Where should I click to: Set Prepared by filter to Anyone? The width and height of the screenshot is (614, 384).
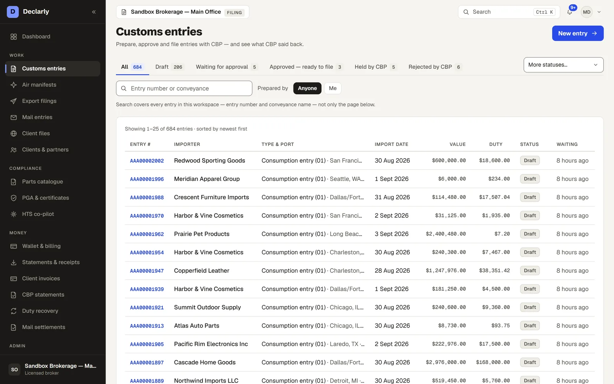point(307,88)
